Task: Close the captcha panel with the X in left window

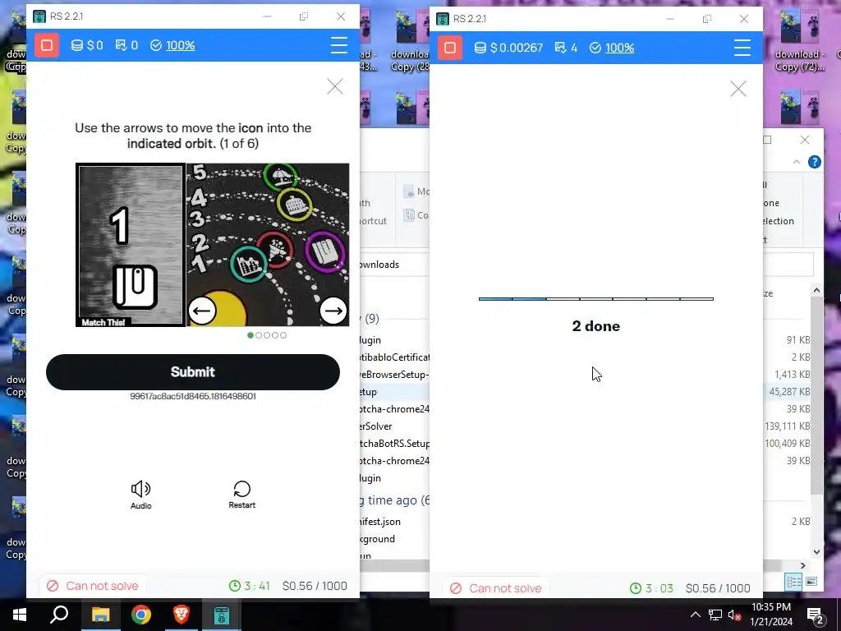Action: (x=335, y=86)
